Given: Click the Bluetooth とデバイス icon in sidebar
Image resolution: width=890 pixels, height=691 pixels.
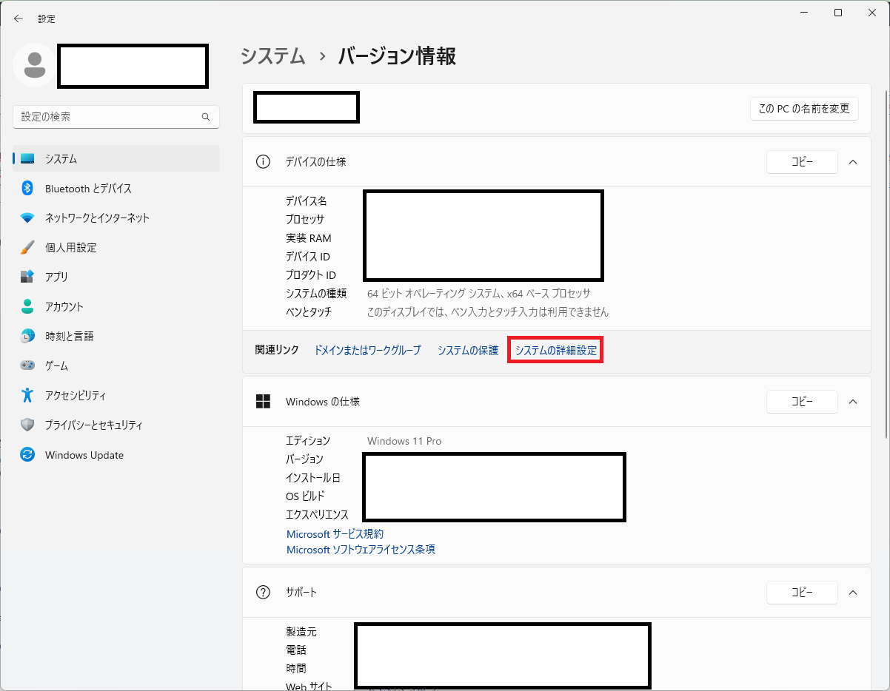Looking at the screenshot, I should (x=27, y=189).
